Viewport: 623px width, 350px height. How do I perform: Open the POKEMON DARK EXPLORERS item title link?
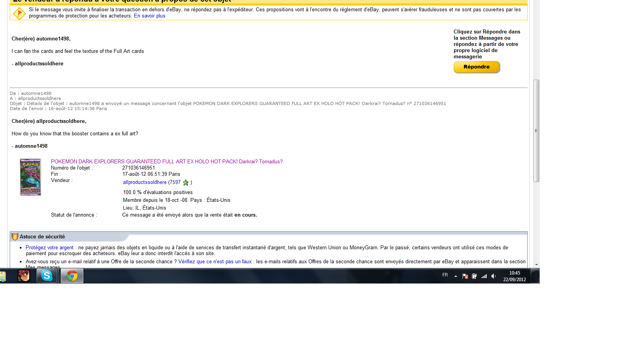(167, 161)
